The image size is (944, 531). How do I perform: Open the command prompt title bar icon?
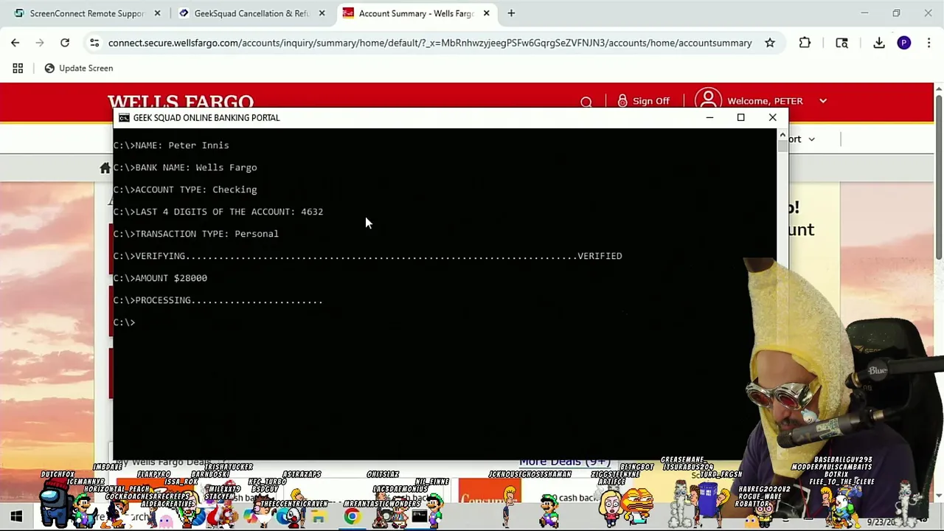[x=124, y=117]
